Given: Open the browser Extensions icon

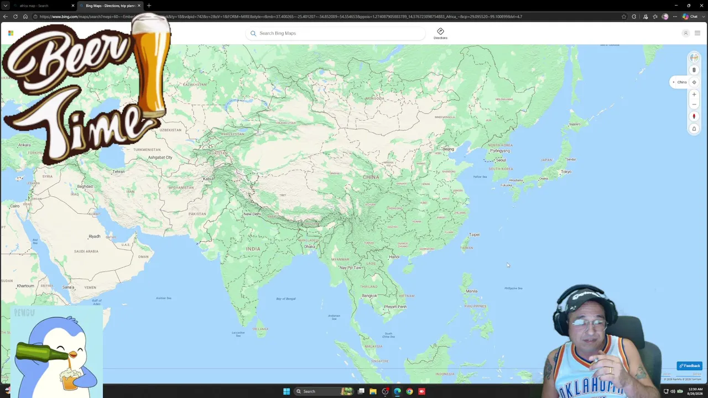Looking at the screenshot, I should (x=634, y=17).
